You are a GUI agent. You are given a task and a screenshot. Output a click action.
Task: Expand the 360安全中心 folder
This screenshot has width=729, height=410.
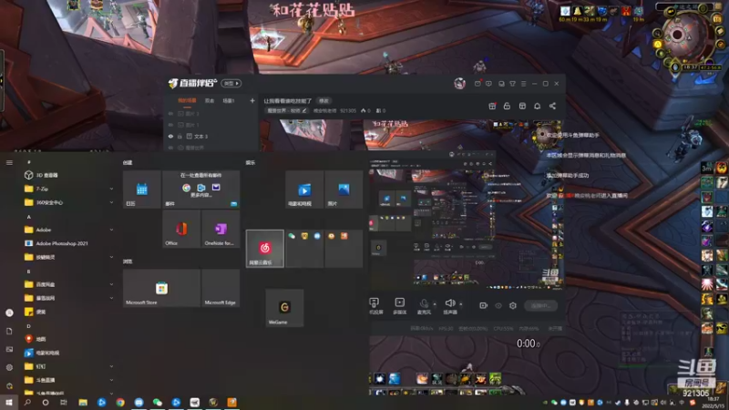(111, 202)
